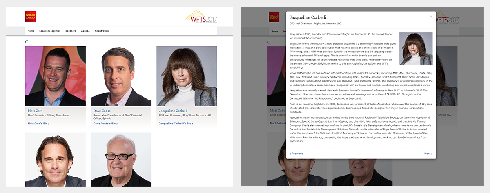Image resolution: width=490 pixels, height=193 pixels.
Task: Open Agenda in left page navigation
Action: pos(85,31)
